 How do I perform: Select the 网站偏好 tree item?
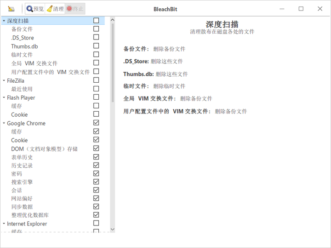click(x=22, y=199)
